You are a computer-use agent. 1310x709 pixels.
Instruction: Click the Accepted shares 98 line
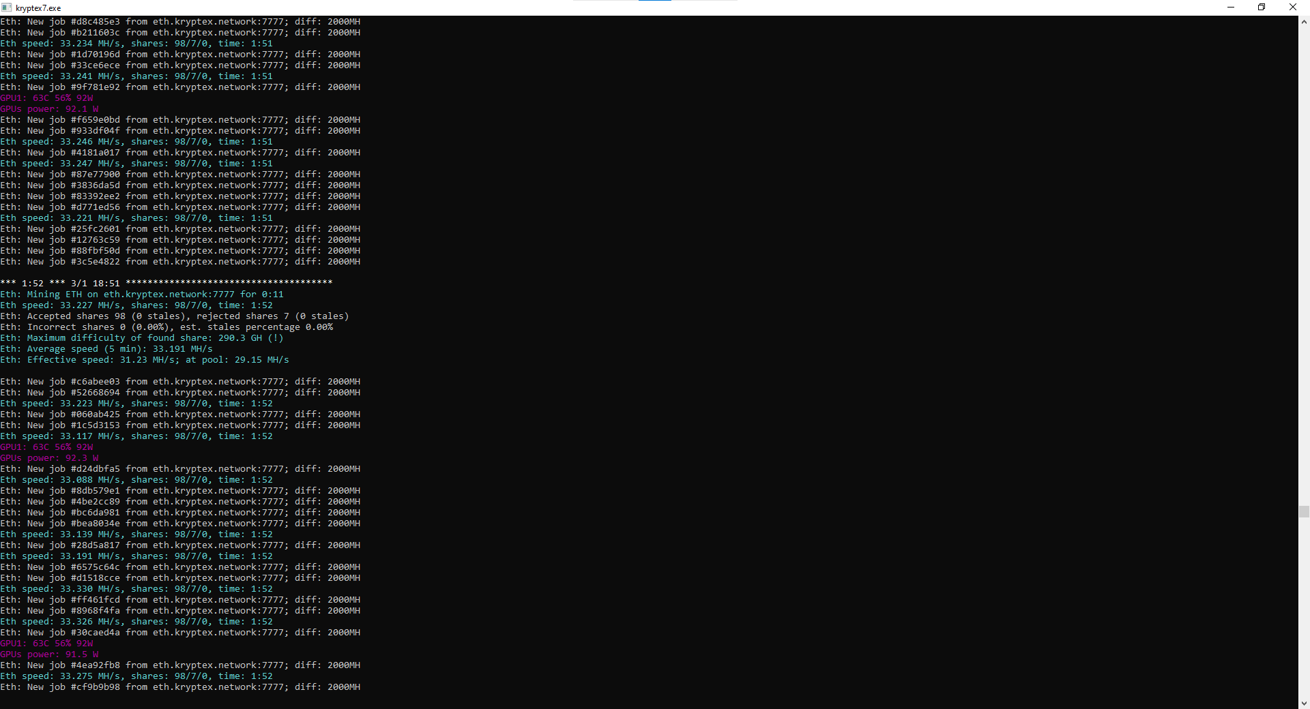(175, 316)
